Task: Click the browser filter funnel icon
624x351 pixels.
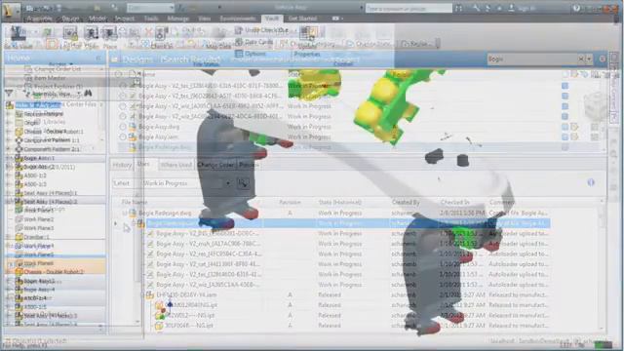Action: tap(9, 94)
